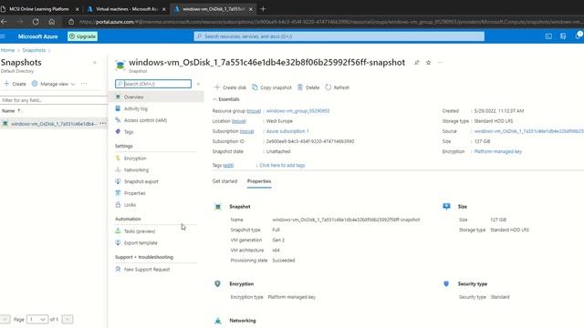Open Tasks (preview) under Automation
This screenshot has height=328, width=584.
(x=140, y=231)
